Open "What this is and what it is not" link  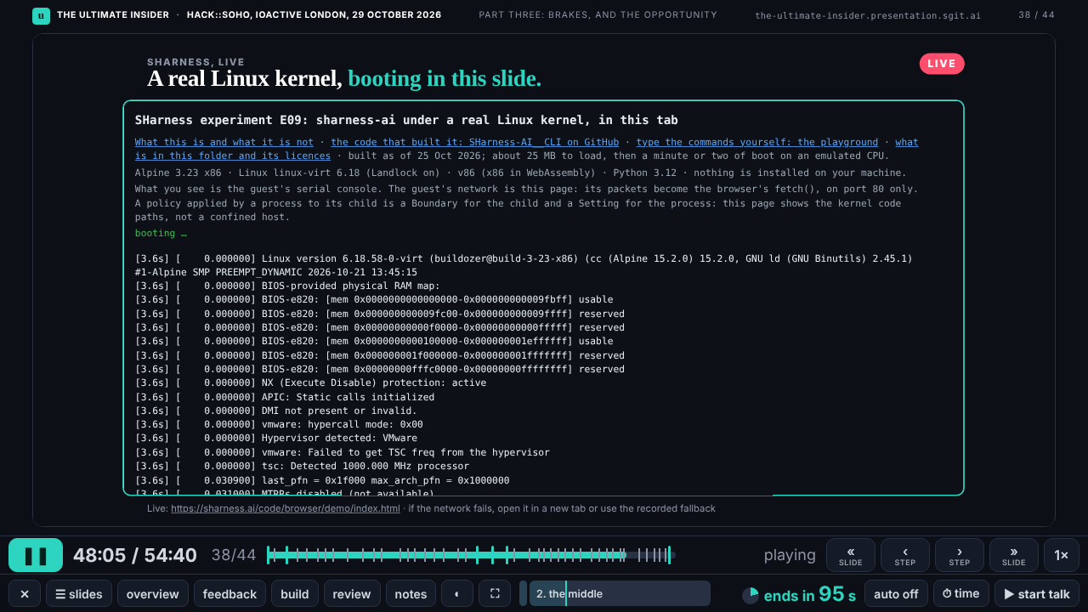click(224, 142)
